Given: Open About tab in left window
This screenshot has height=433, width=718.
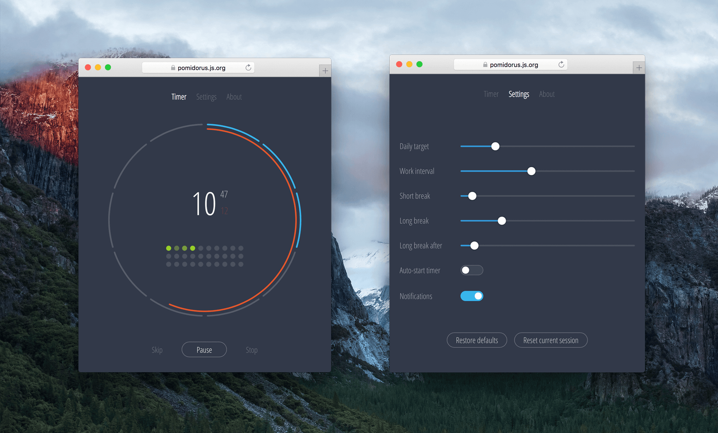Looking at the screenshot, I should pyautogui.click(x=234, y=97).
